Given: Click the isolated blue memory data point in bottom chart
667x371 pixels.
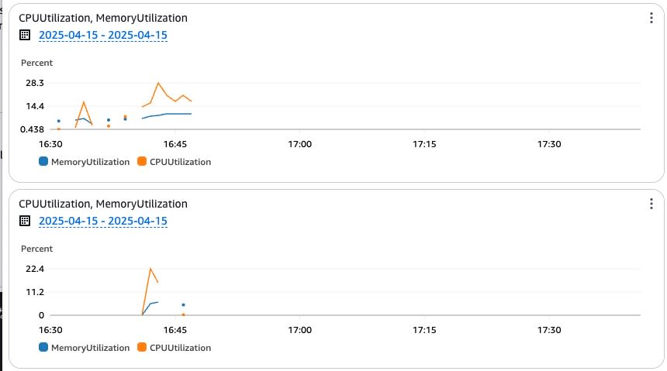Looking at the screenshot, I should coord(183,304).
